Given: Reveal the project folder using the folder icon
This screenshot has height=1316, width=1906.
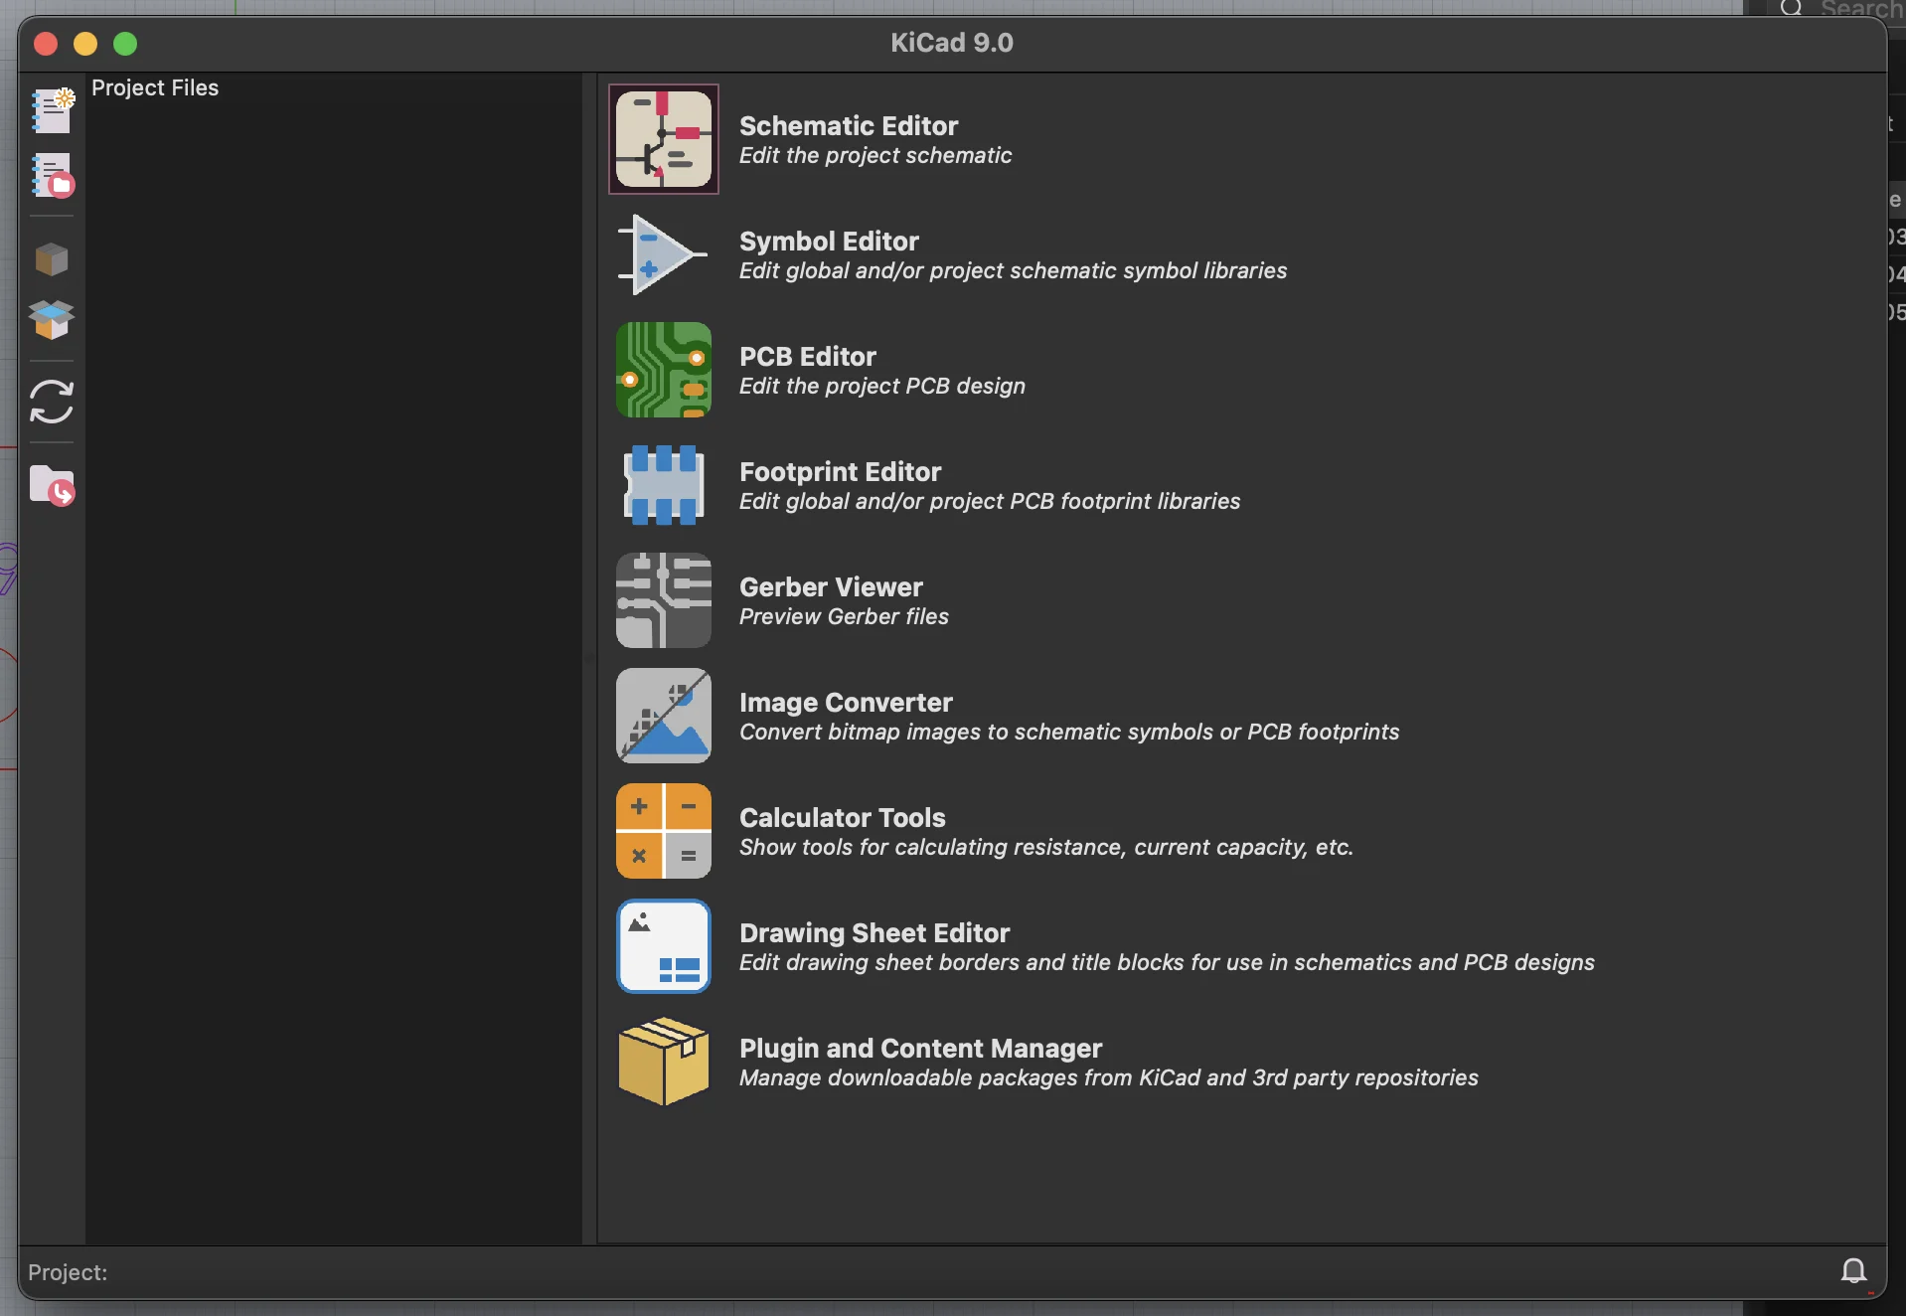Looking at the screenshot, I should pyautogui.click(x=53, y=486).
